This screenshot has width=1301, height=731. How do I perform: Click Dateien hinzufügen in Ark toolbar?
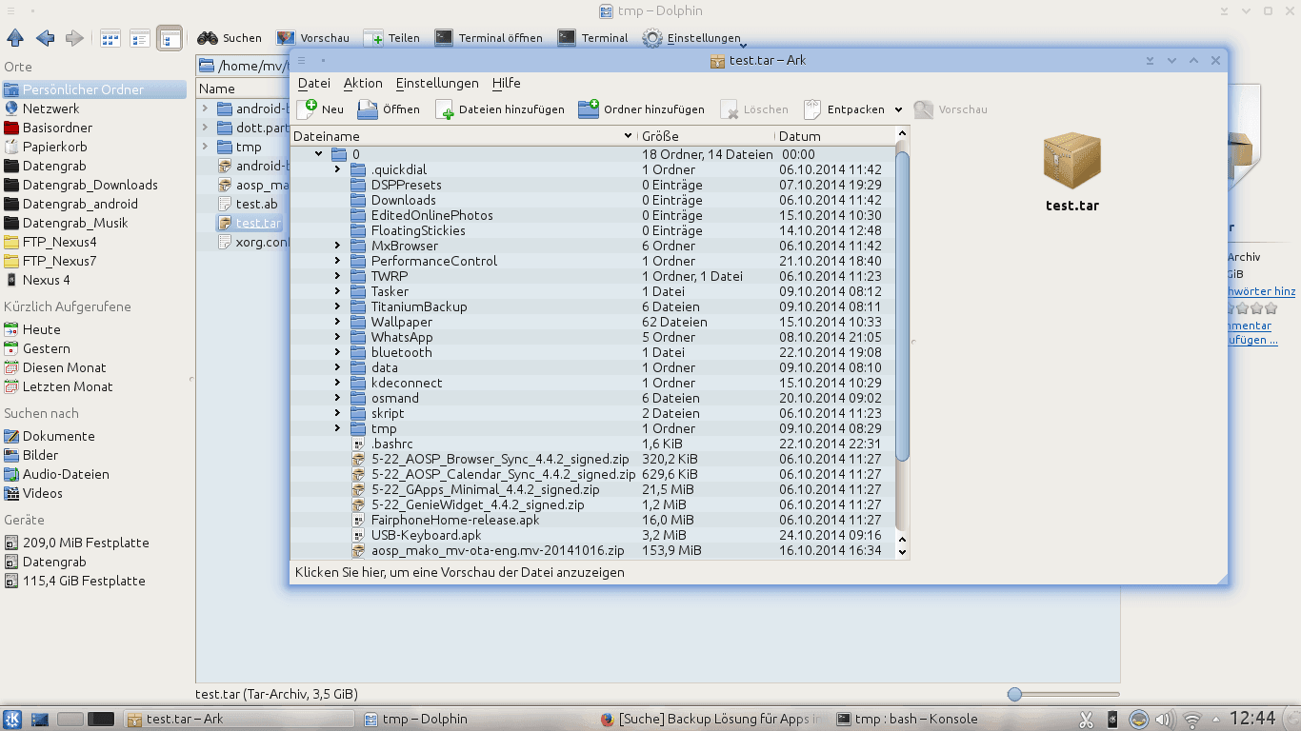500,109
